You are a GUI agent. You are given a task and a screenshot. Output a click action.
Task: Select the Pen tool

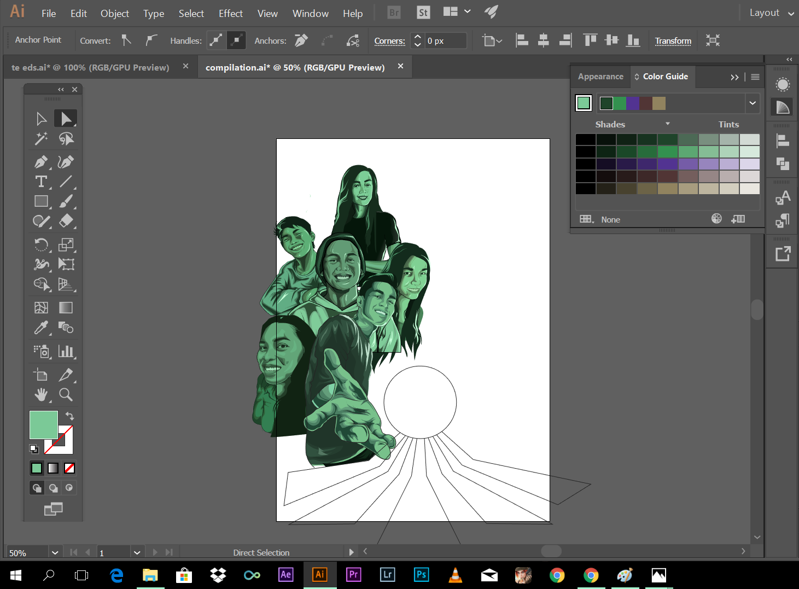tap(41, 162)
